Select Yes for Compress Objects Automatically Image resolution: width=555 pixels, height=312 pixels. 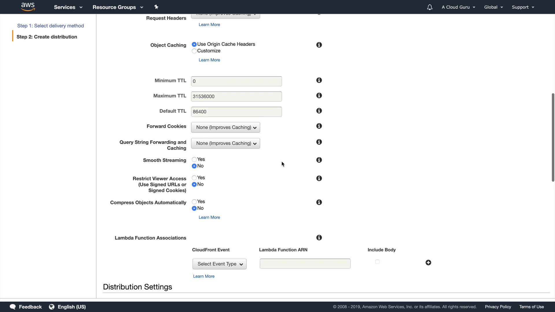(x=194, y=202)
